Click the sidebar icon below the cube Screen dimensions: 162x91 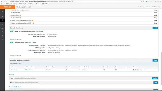(2, 24)
